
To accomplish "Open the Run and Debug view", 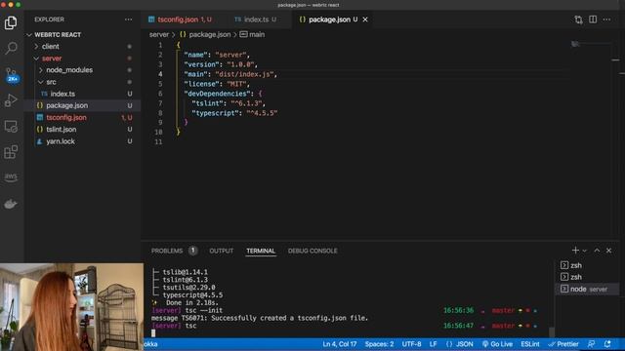I will [x=11, y=99].
